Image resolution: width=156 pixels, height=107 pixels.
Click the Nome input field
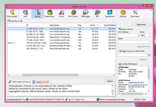[134, 42]
